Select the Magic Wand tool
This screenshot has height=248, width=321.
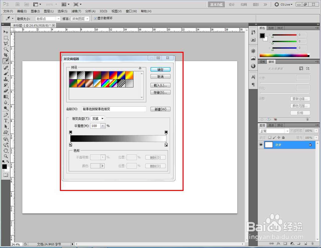[x=6, y=49]
